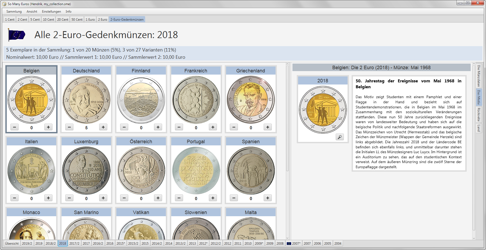Image resolution: width=486 pixels, height=250 pixels.
Task: Open the Übersicht tab at bottom
Action: click(12, 244)
